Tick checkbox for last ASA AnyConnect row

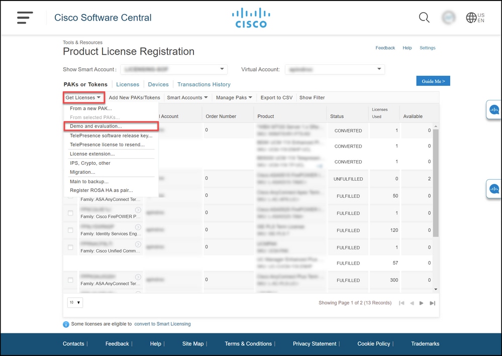pos(70,280)
